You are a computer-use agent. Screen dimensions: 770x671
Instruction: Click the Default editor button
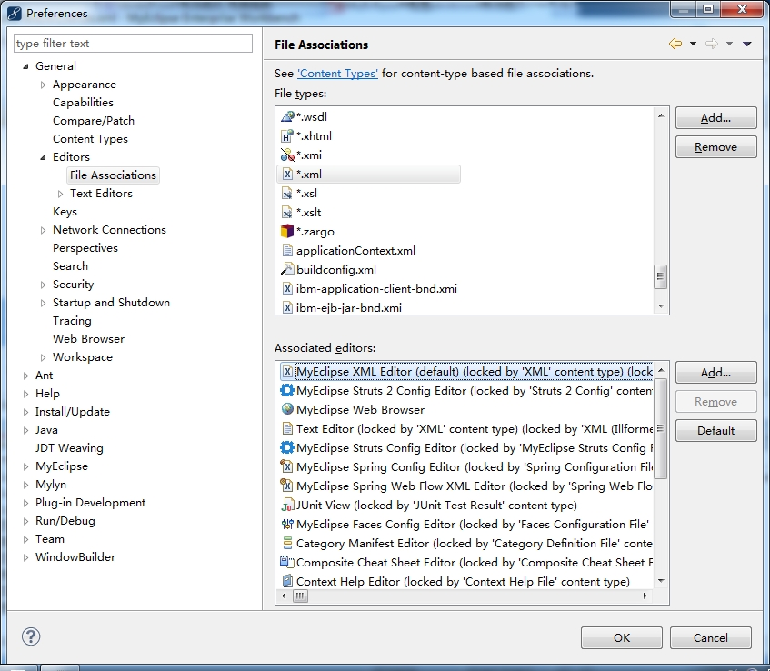[716, 431]
